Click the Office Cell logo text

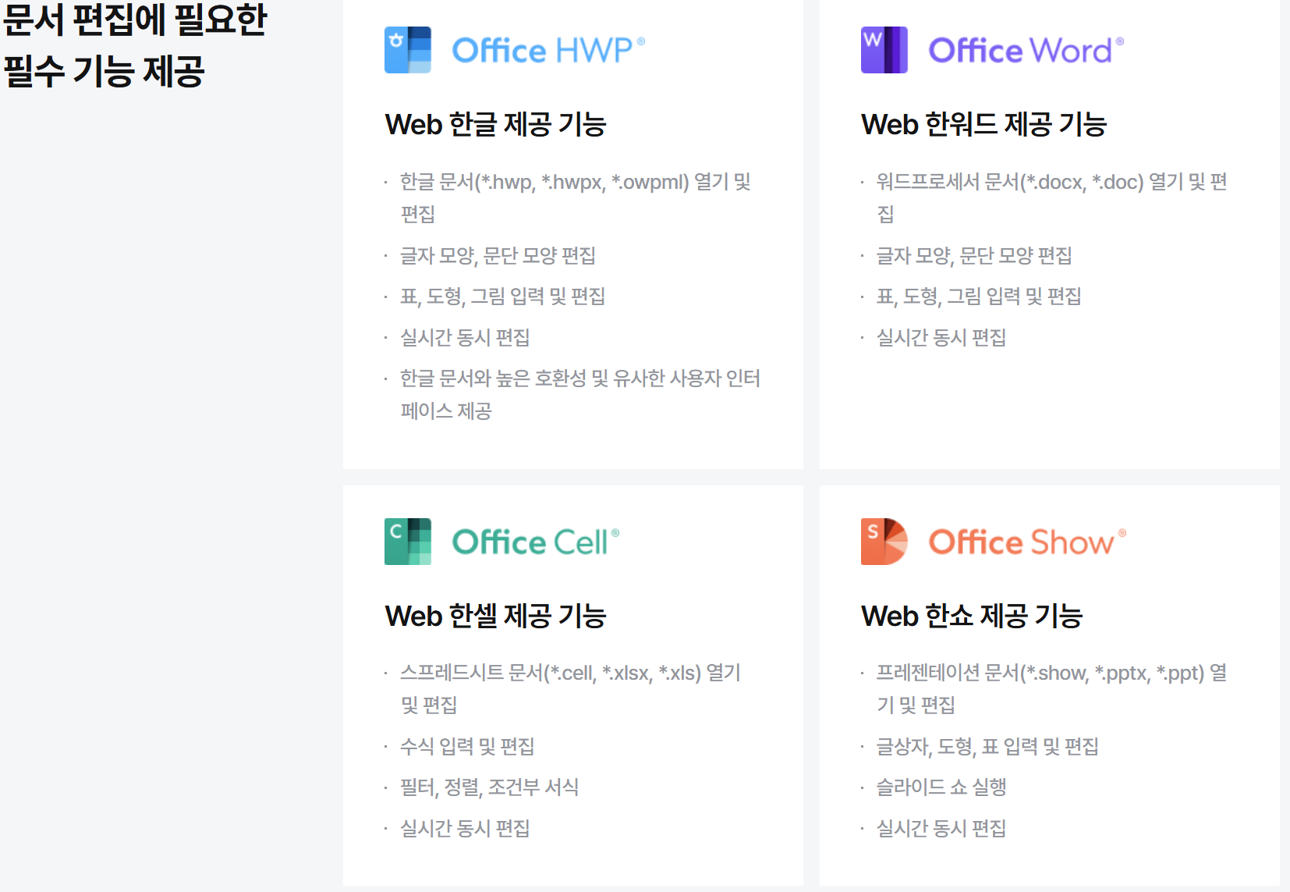(536, 542)
